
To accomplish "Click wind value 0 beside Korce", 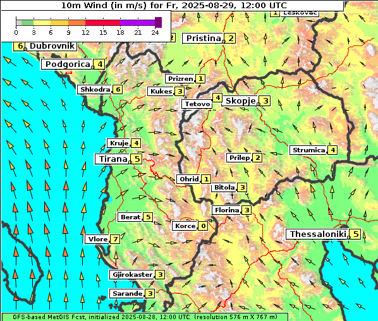I will (x=204, y=226).
